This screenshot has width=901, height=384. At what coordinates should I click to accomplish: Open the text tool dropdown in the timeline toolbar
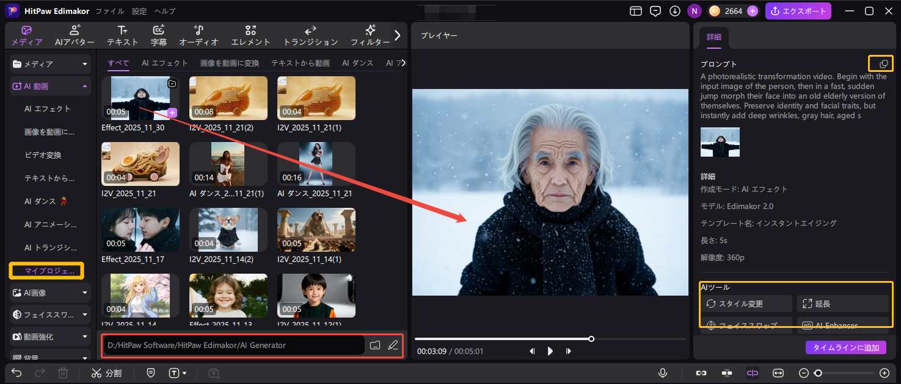coord(177,372)
